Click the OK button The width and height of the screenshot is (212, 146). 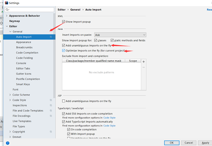[x=172, y=143]
